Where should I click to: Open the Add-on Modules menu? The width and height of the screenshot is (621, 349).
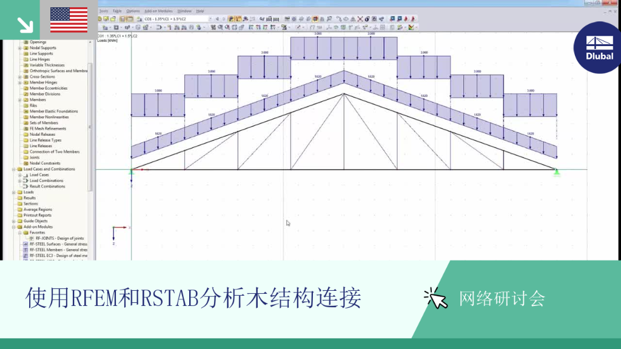158,11
